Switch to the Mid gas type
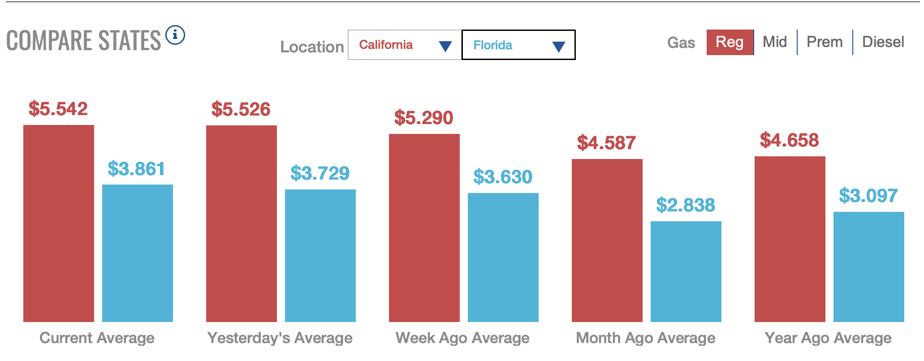 (x=775, y=42)
